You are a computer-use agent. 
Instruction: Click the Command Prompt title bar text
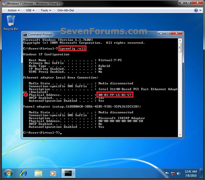[40, 34]
